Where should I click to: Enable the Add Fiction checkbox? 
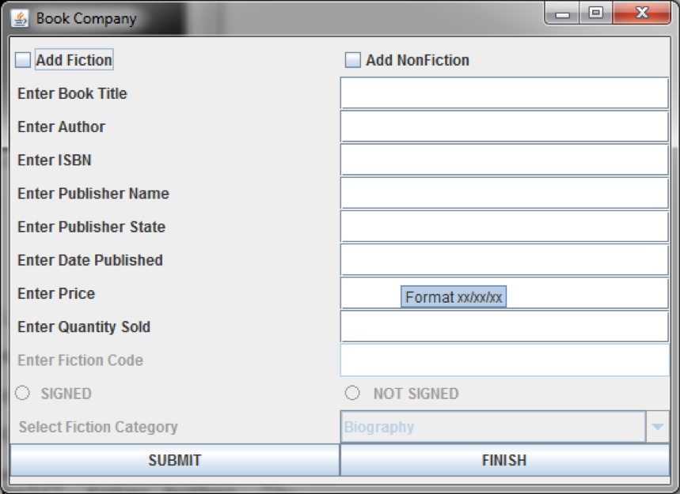(x=24, y=58)
